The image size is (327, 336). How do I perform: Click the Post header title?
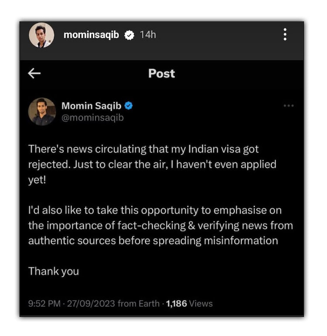(161, 73)
